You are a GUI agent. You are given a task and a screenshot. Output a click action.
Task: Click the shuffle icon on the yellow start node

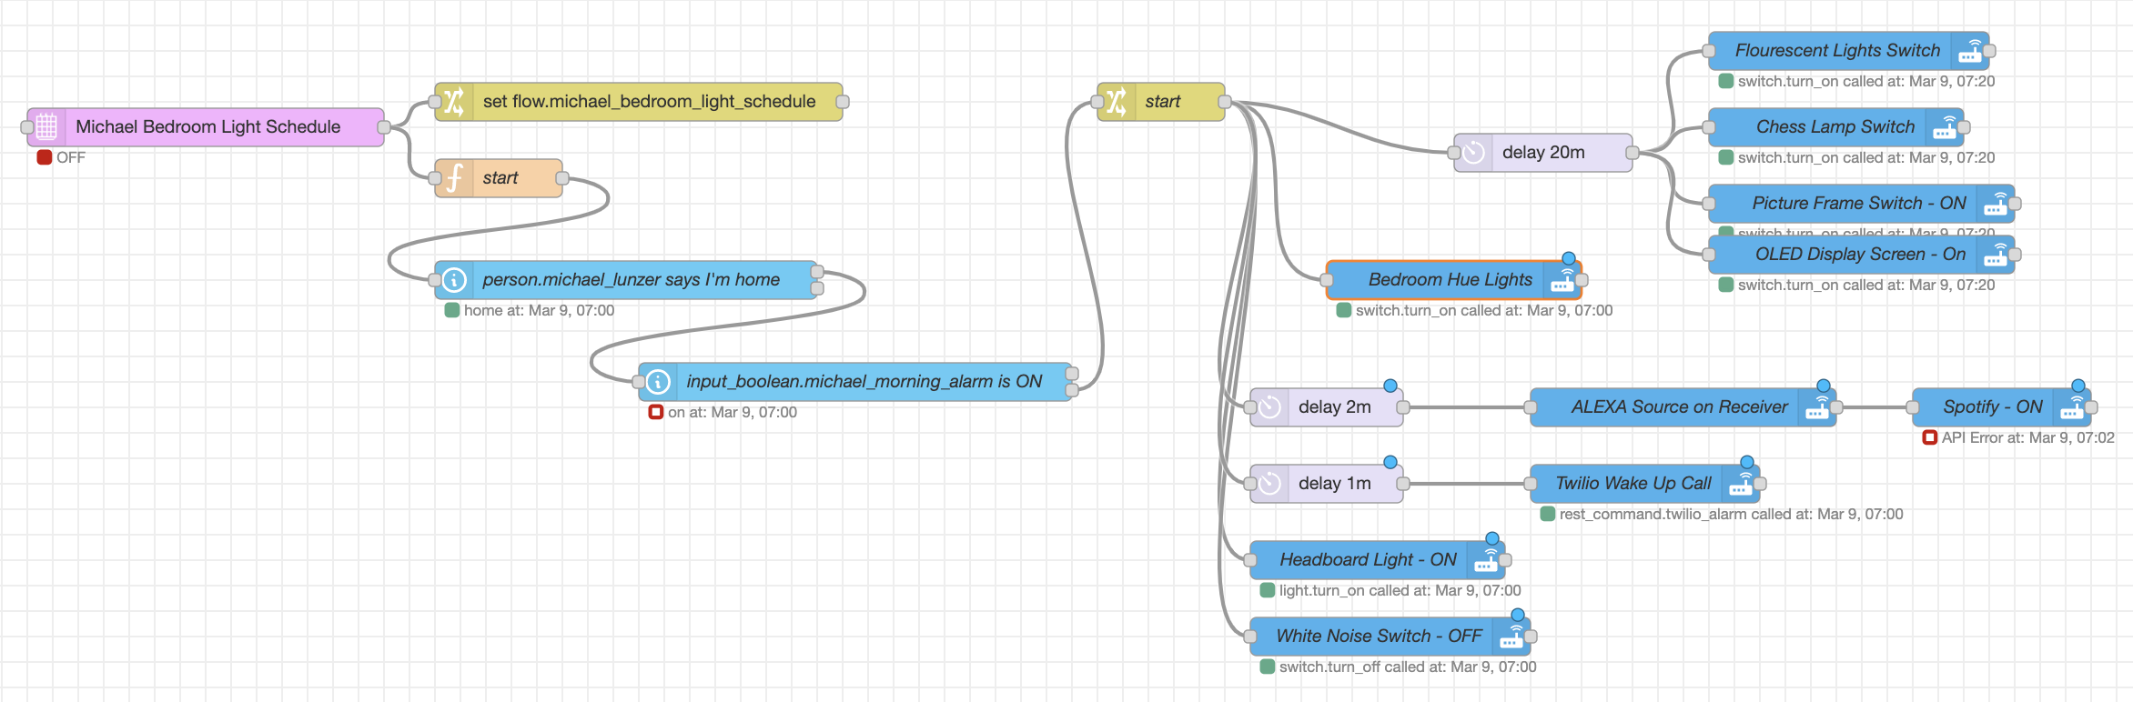1117,102
